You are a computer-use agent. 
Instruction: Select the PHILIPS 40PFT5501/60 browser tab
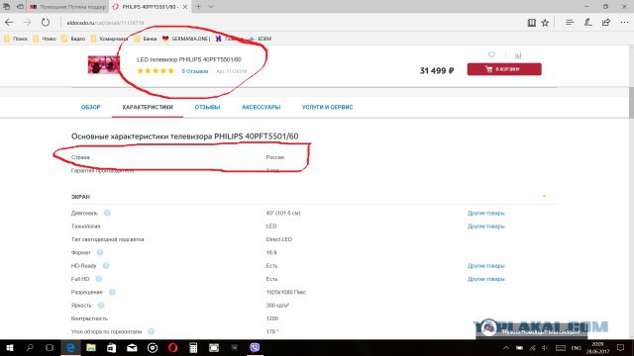pyautogui.click(x=150, y=7)
